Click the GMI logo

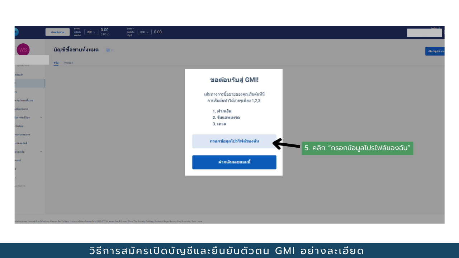16,32
